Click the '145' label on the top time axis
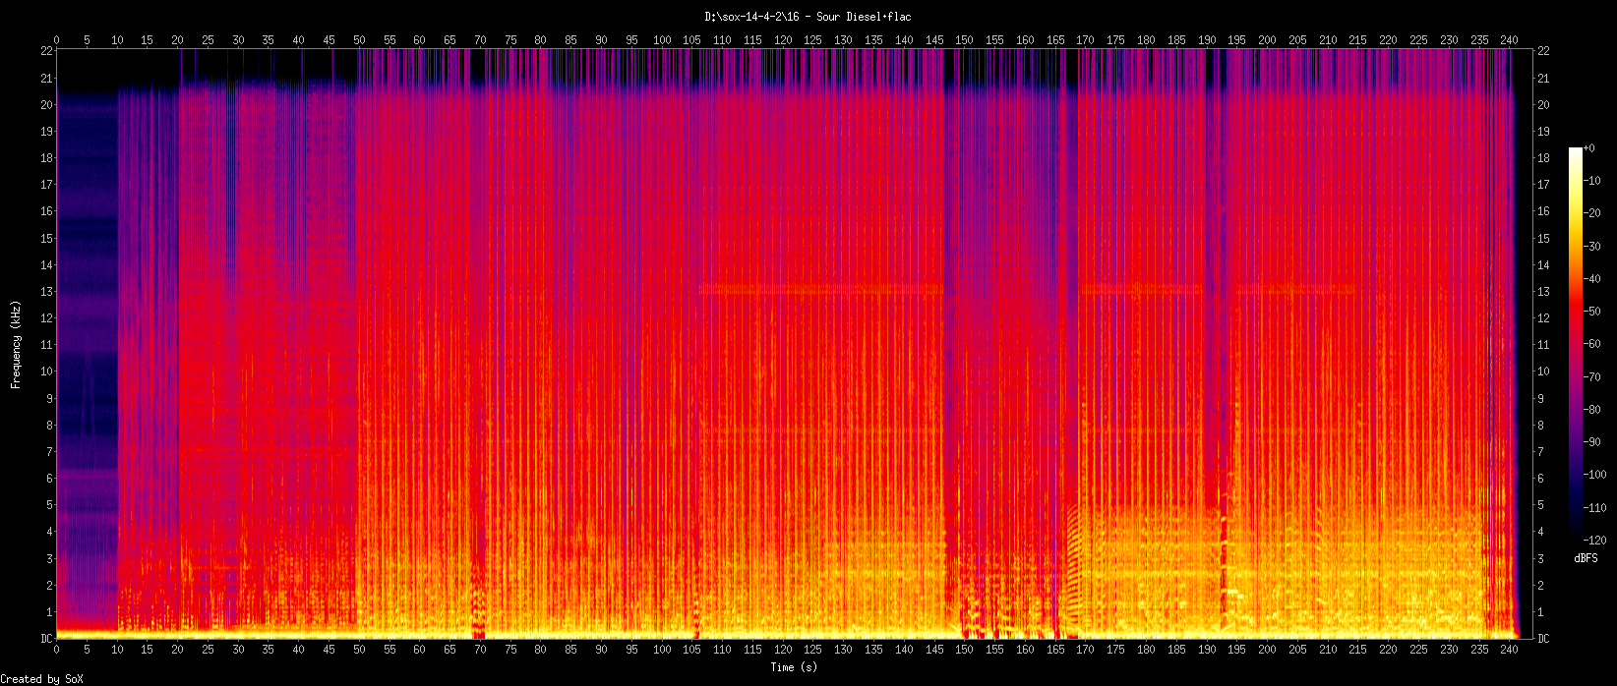 934,40
